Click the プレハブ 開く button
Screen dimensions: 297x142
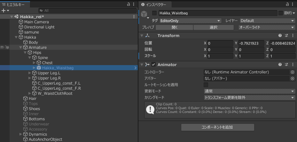click(175, 27)
